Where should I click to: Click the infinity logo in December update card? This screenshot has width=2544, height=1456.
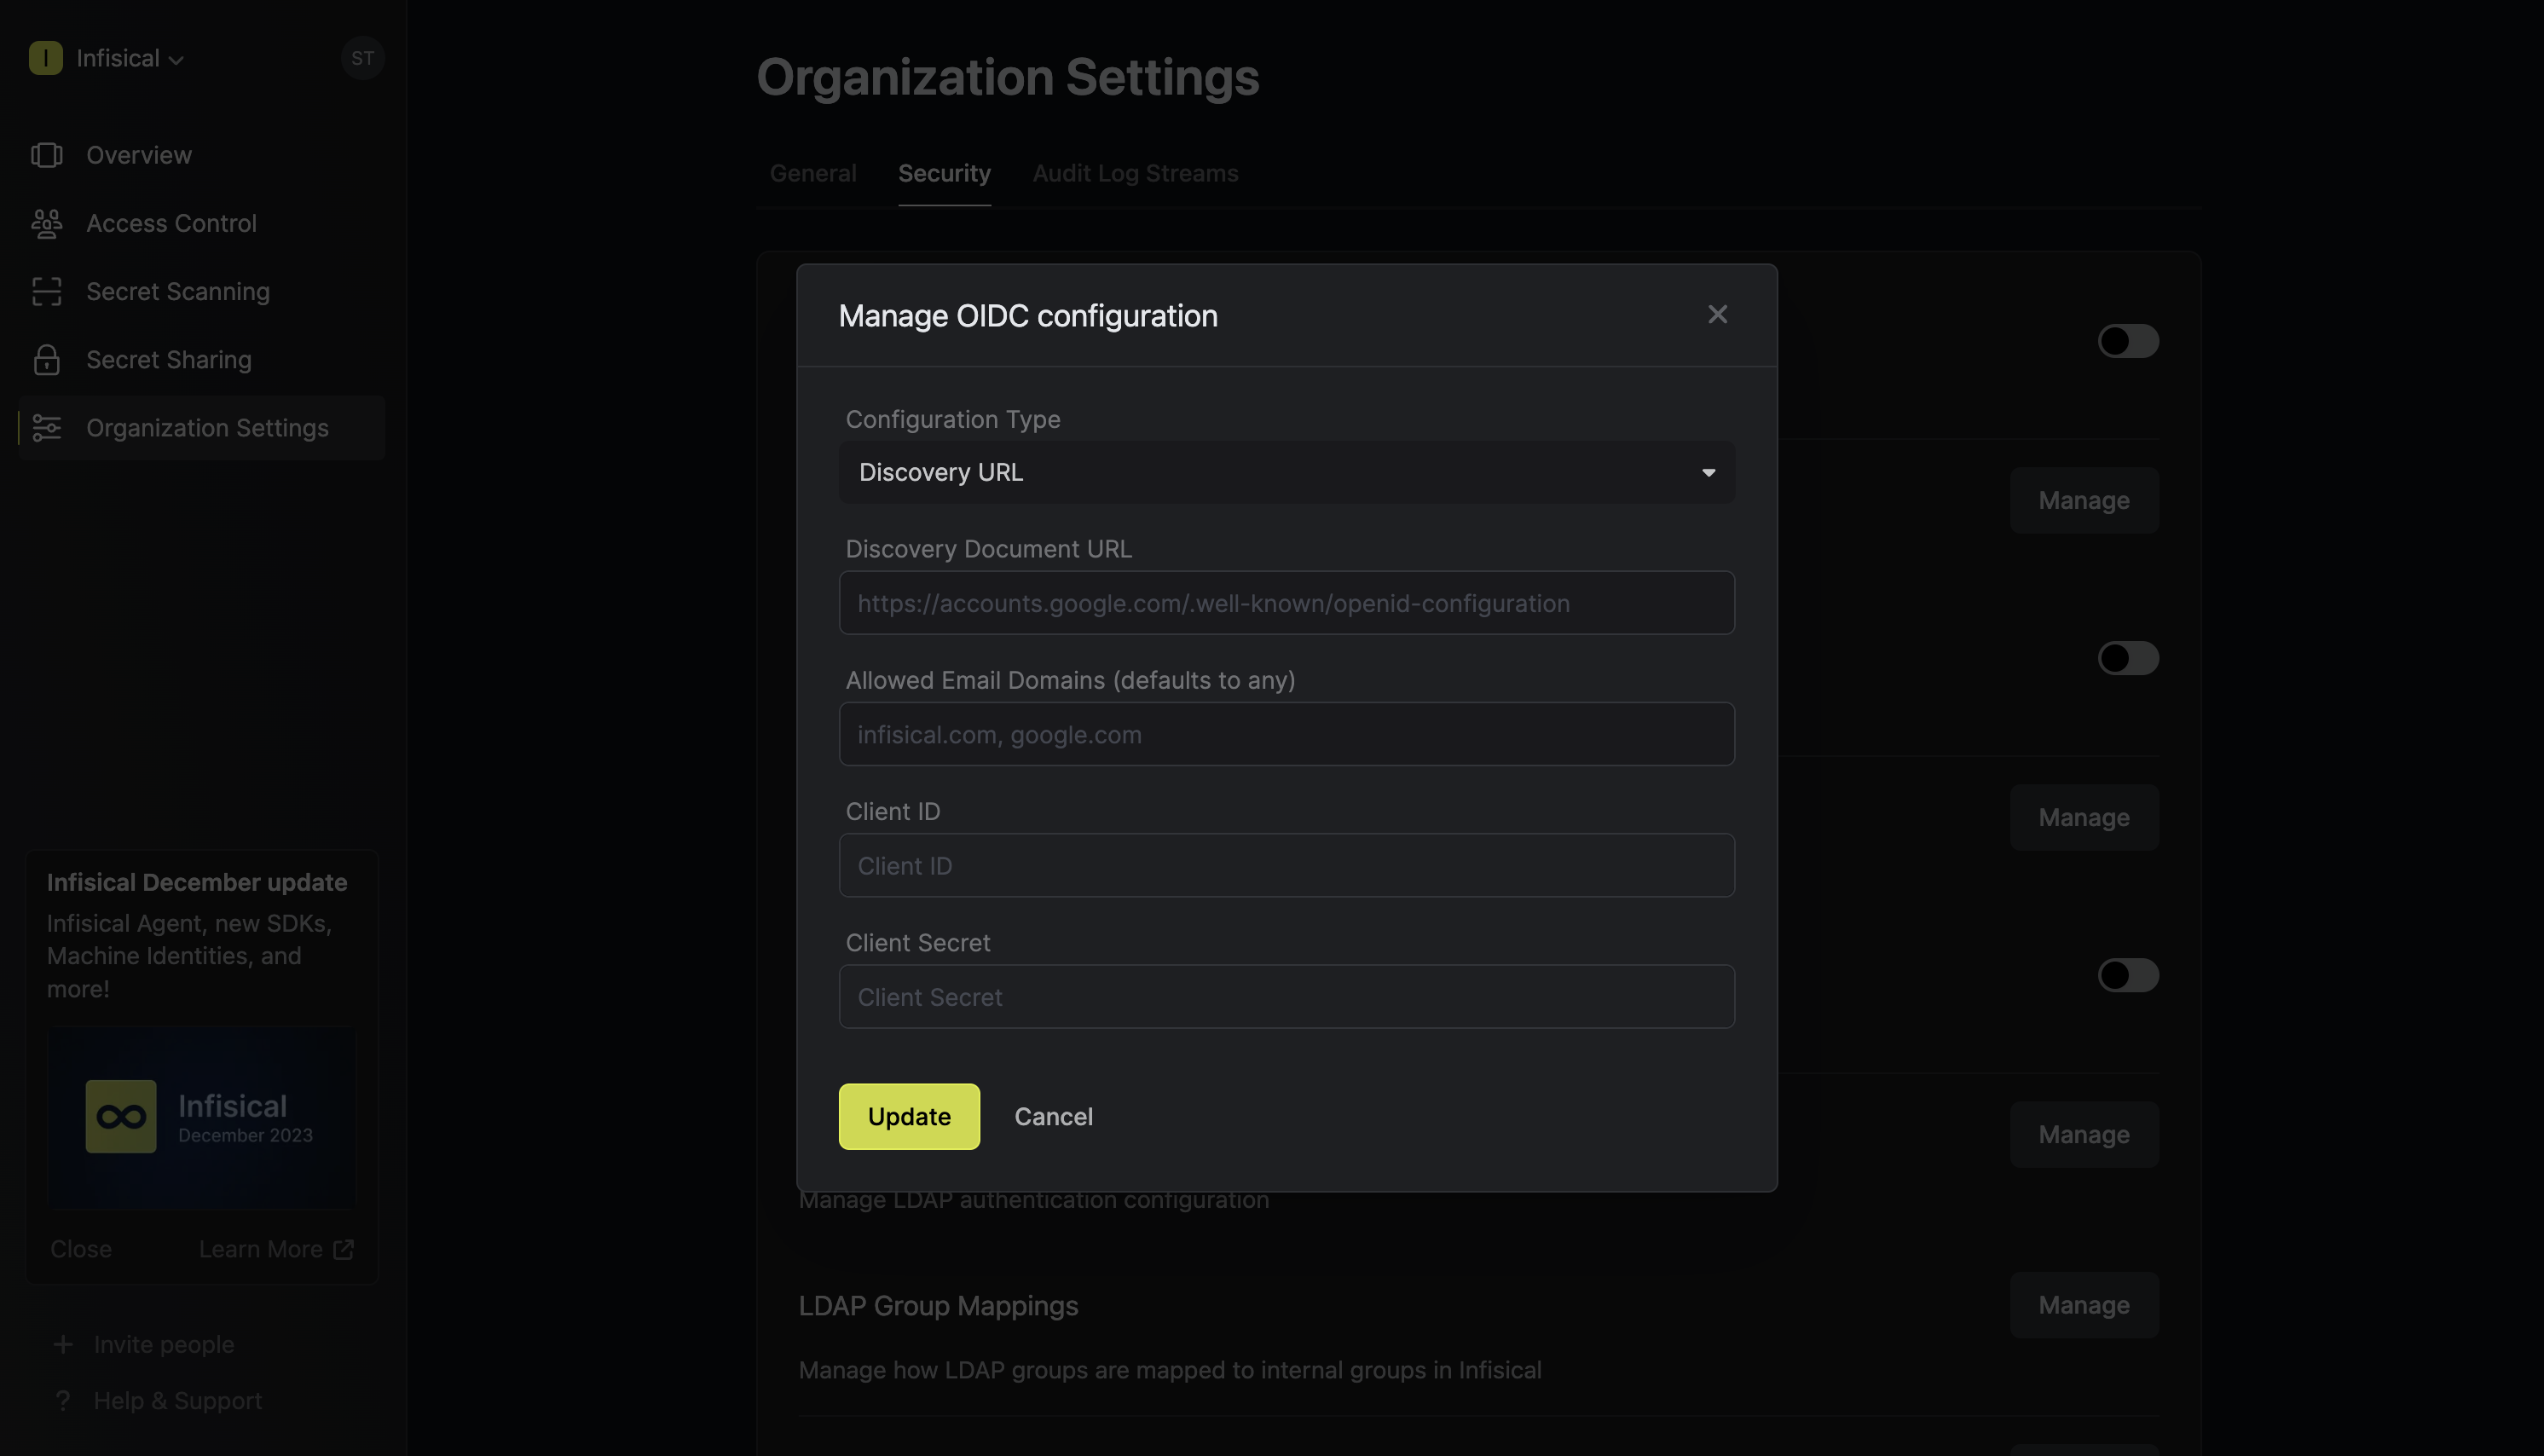click(121, 1117)
